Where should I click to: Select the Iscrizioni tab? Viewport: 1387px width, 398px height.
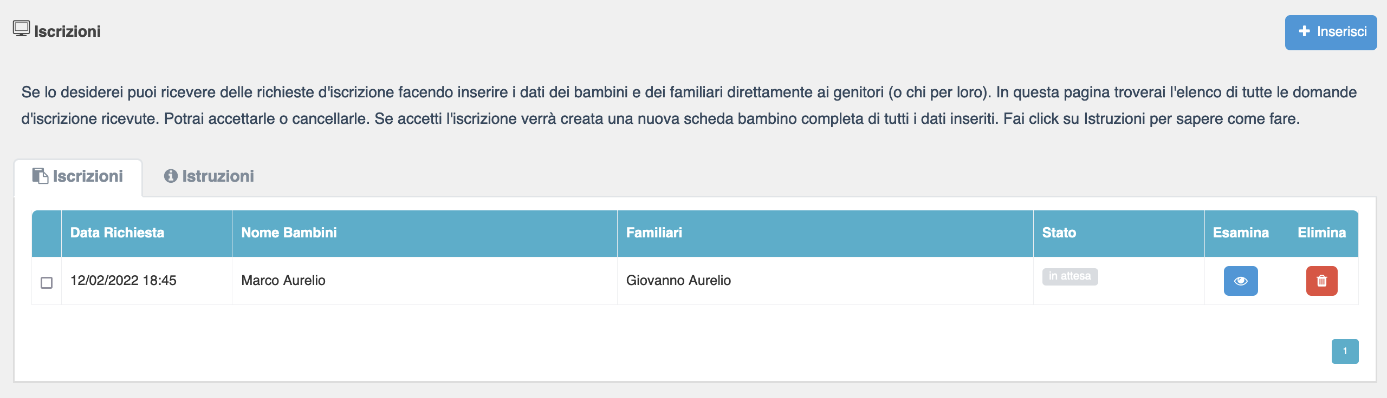pos(78,176)
